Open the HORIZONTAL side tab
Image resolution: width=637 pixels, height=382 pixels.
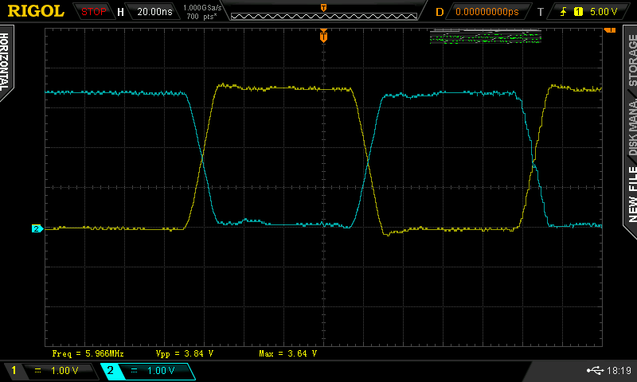click(5, 62)
